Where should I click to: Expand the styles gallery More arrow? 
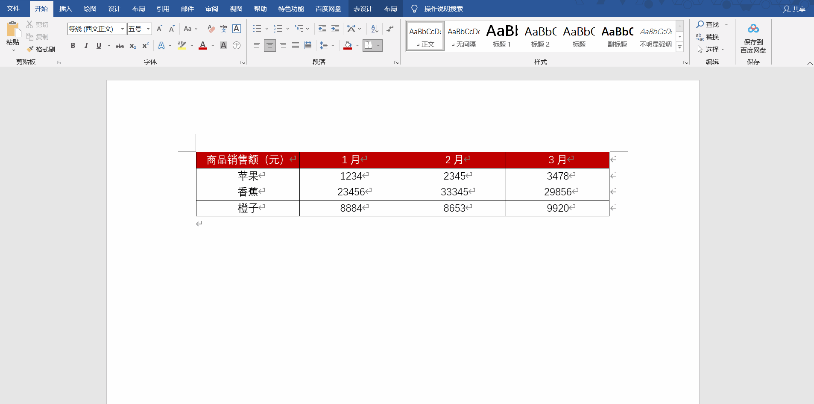pyautogui.click(x=680, y=47)
